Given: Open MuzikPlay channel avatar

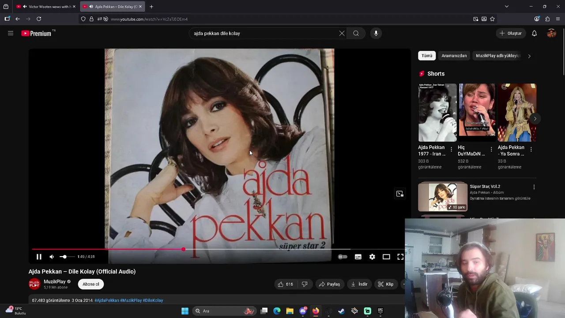Looking at the screenshot, I should click(34, 284).
